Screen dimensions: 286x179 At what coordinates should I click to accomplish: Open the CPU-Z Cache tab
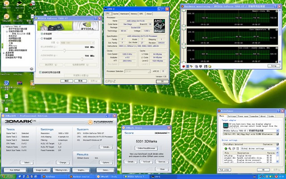coord(115,14)
